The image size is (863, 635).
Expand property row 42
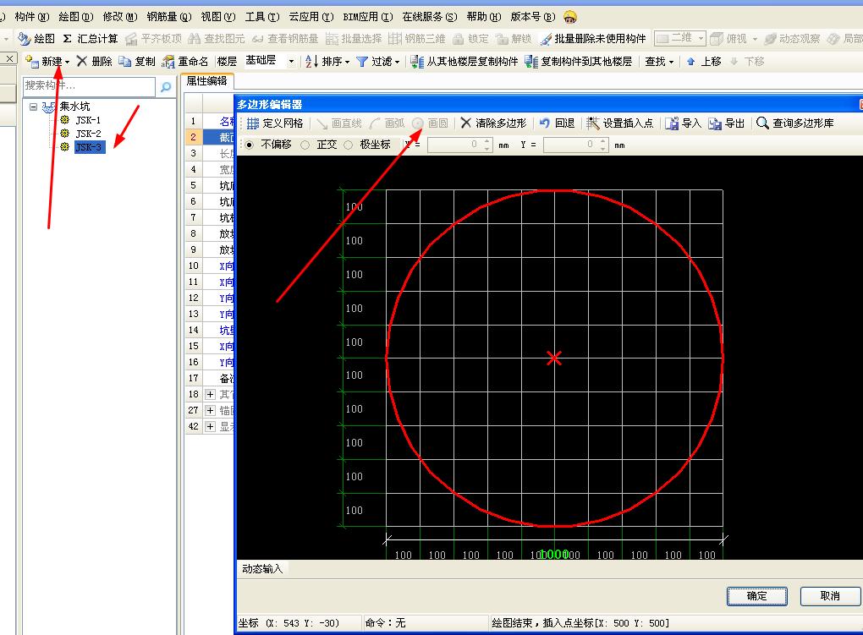[210, 426]
